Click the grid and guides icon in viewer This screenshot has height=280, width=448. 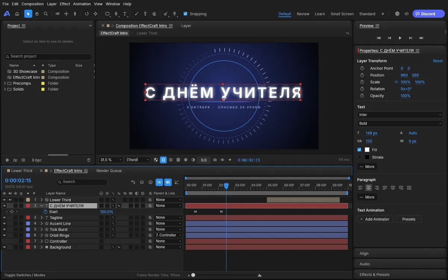point(178,160)
